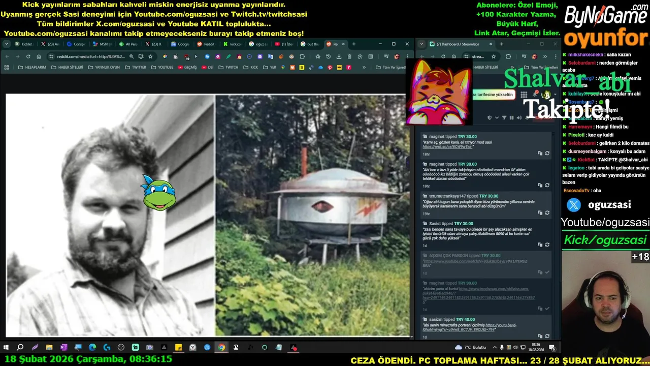Open extensions icon in Streamlabs browser window
Image resolution: width=650 pixels, height=366 pixels.
[x=508, y=56]
